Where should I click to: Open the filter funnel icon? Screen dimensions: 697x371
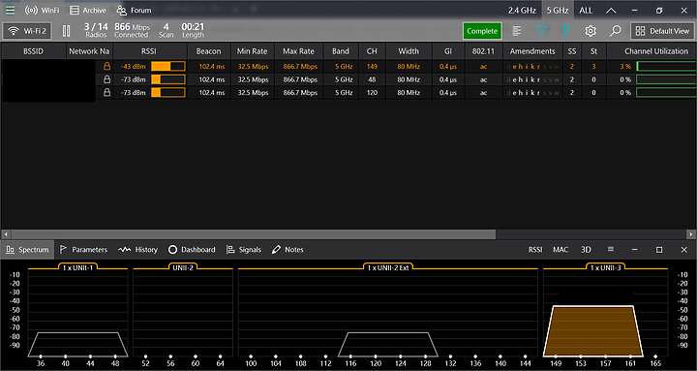pyautogui.click(x=541, y=31)
